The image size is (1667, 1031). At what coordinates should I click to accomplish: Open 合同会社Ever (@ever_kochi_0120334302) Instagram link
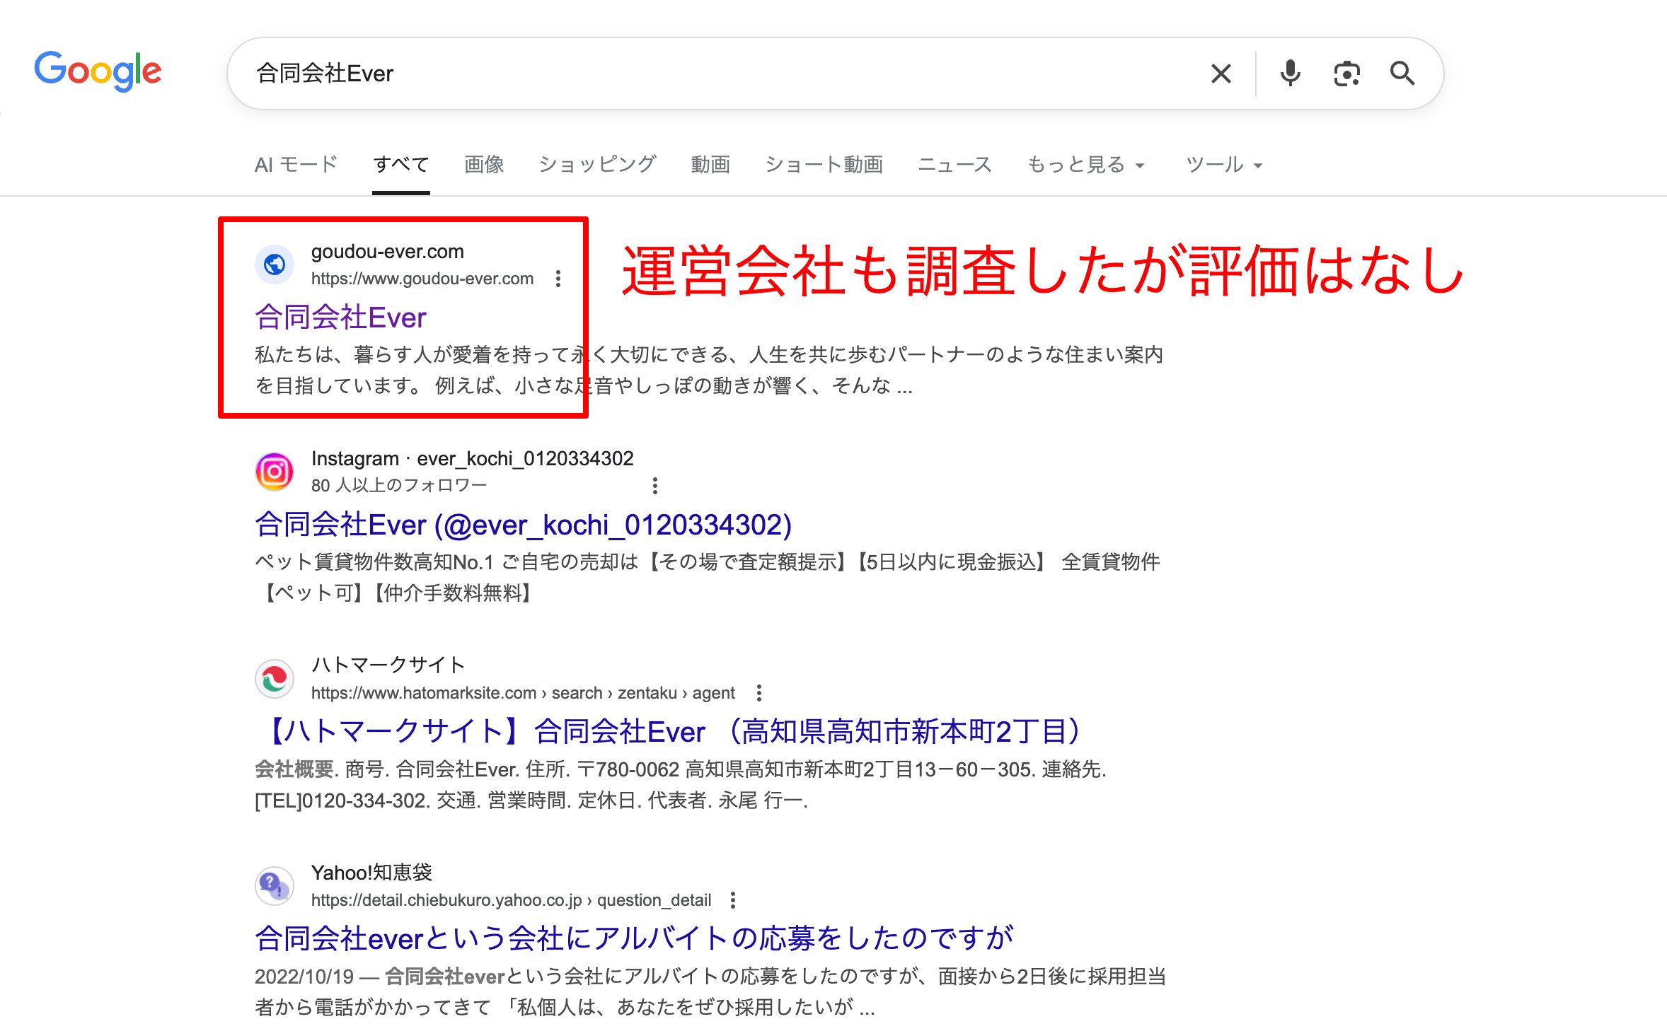tap(524, 525)
